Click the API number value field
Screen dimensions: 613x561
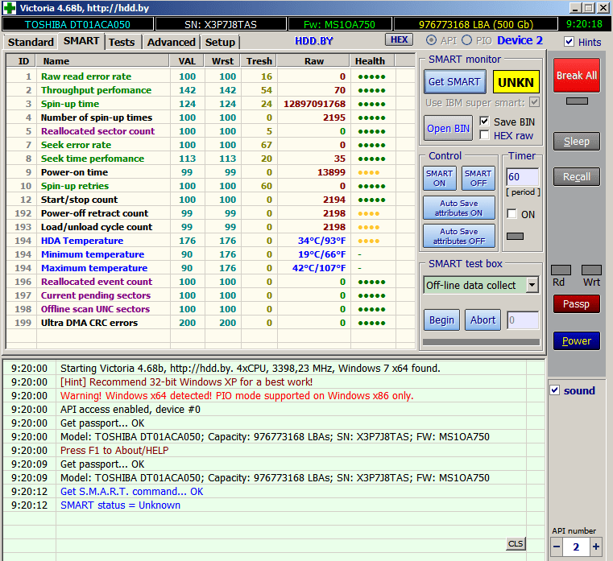point(576,547)
